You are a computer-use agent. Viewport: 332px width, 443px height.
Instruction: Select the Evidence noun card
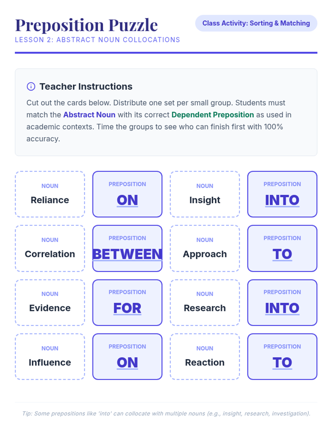point(50,302)
